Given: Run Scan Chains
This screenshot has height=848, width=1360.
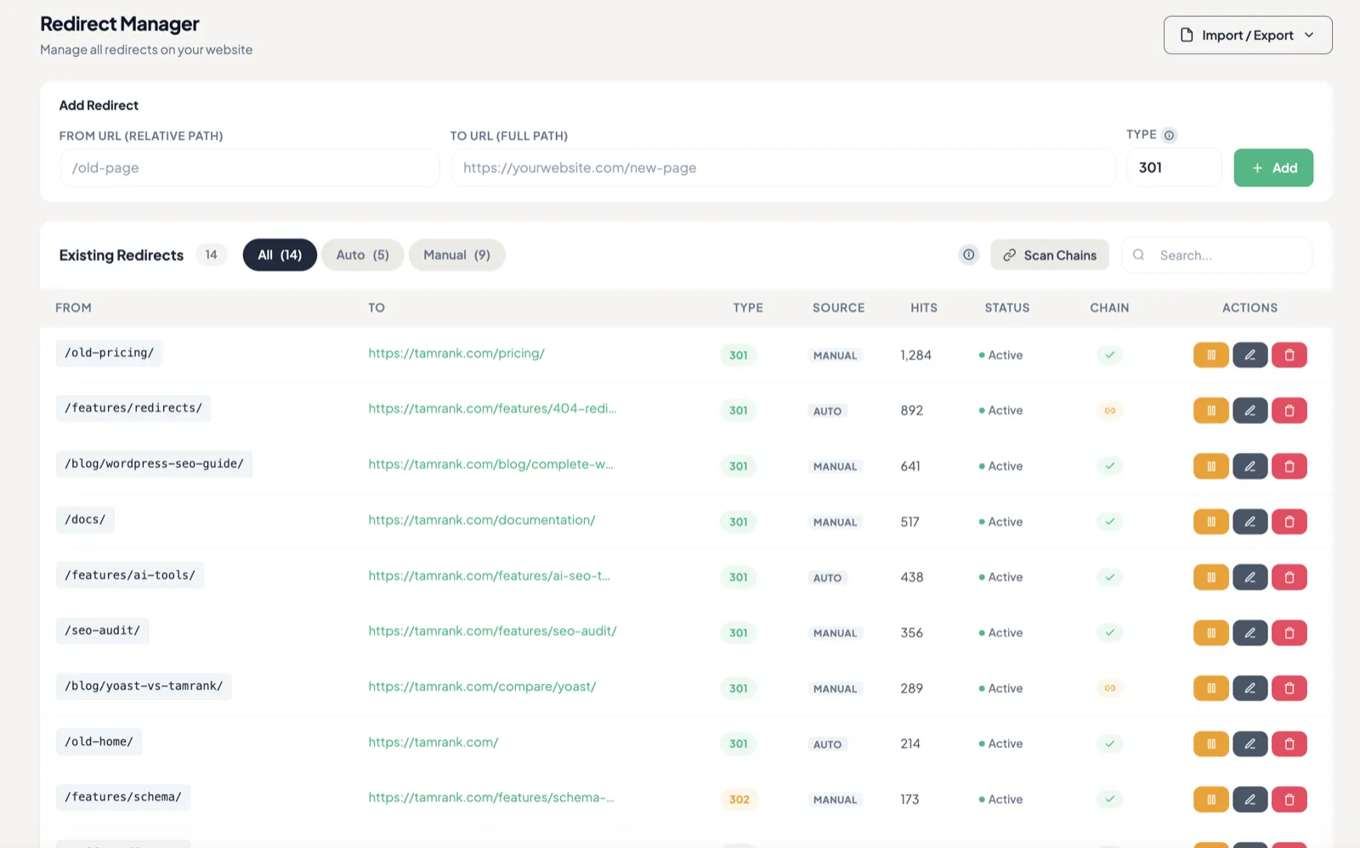Looking at the screenshot, I should [1049, 255].
